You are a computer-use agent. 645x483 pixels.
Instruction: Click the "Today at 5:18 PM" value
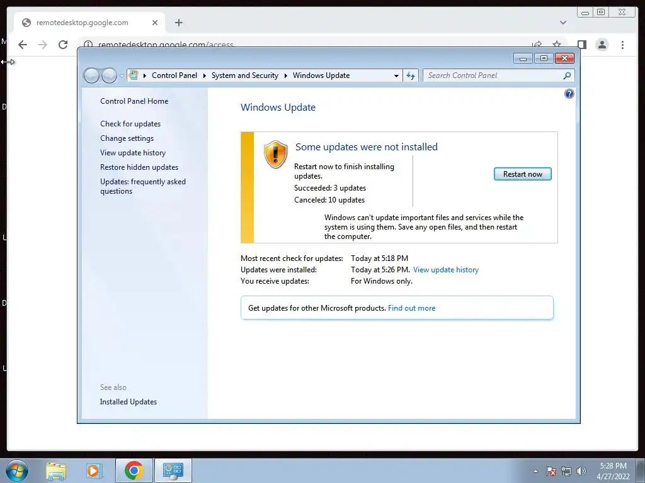pos(379,258)
